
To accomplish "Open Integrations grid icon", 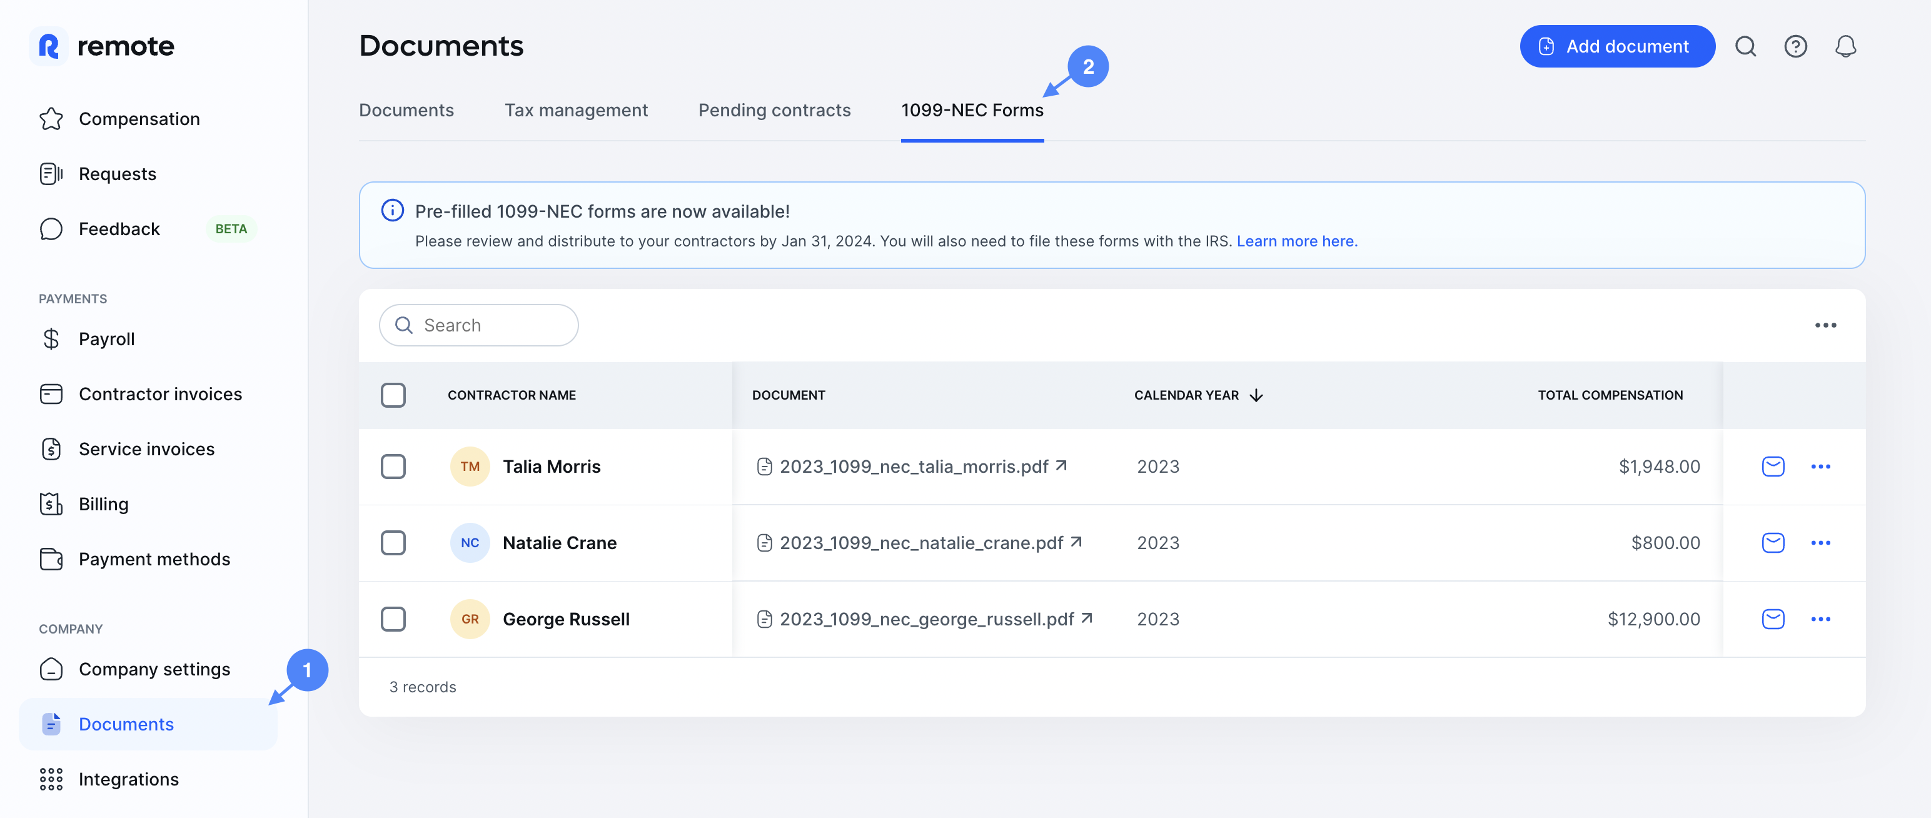I will [x=51, y=779].
